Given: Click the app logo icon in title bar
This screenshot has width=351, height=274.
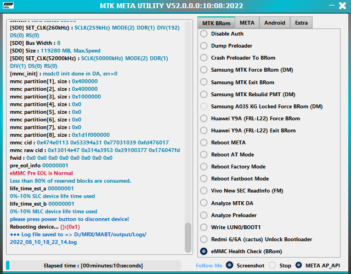Looking at the screenshot, I should coord(8,5).
